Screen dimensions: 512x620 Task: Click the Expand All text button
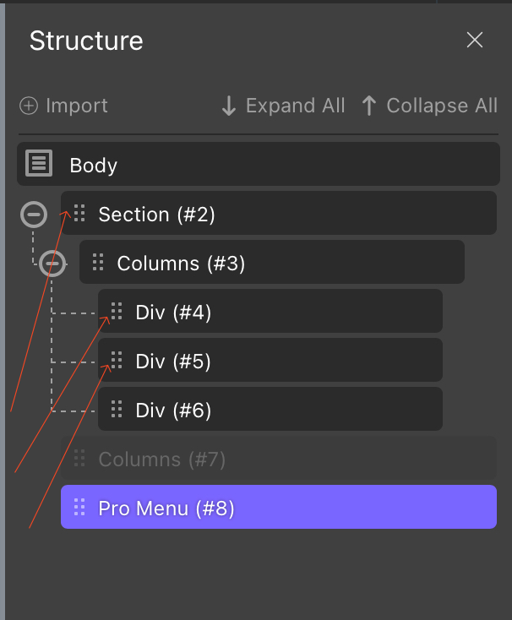tap(296, 106)
